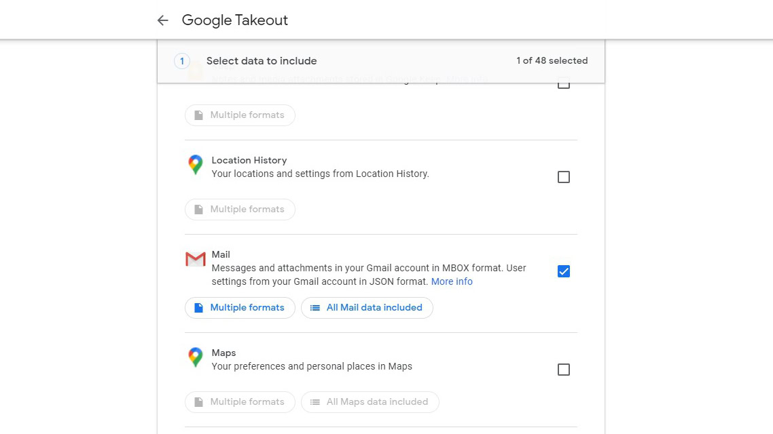Open Mail's Multiple formats options

pos(240,308)
